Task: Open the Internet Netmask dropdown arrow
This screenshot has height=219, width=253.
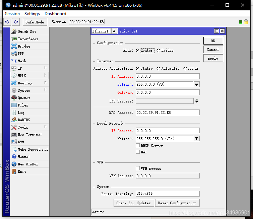Action: 196,84
